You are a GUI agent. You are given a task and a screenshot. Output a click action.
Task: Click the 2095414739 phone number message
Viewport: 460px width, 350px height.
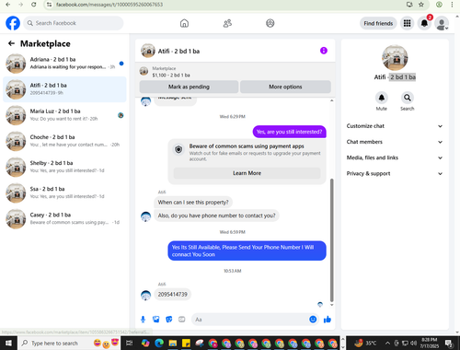172,295
